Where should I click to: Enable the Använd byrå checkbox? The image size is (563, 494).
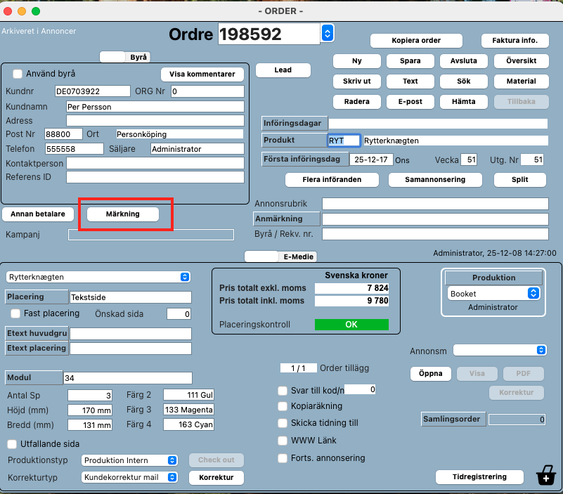[x=18, y=74]
